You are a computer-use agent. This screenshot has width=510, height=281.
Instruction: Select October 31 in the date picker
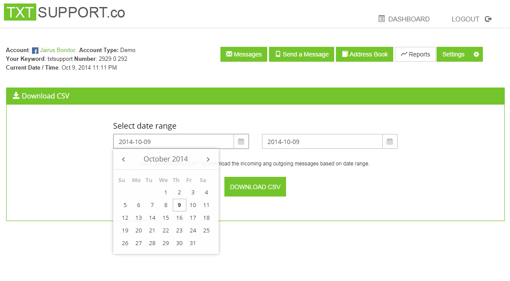(193, 243)
